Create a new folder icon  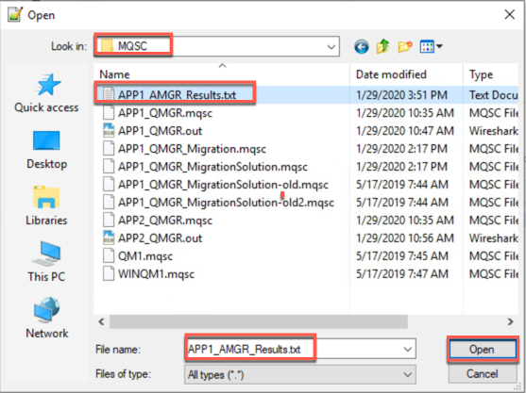(405, 46)
